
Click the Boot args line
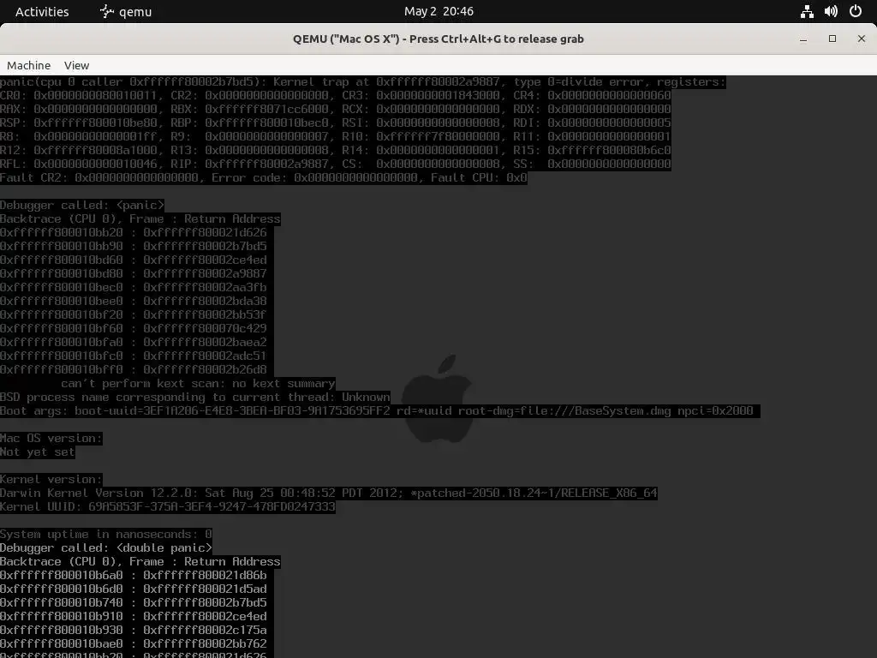pyautogui.click(x=379, y=410)
